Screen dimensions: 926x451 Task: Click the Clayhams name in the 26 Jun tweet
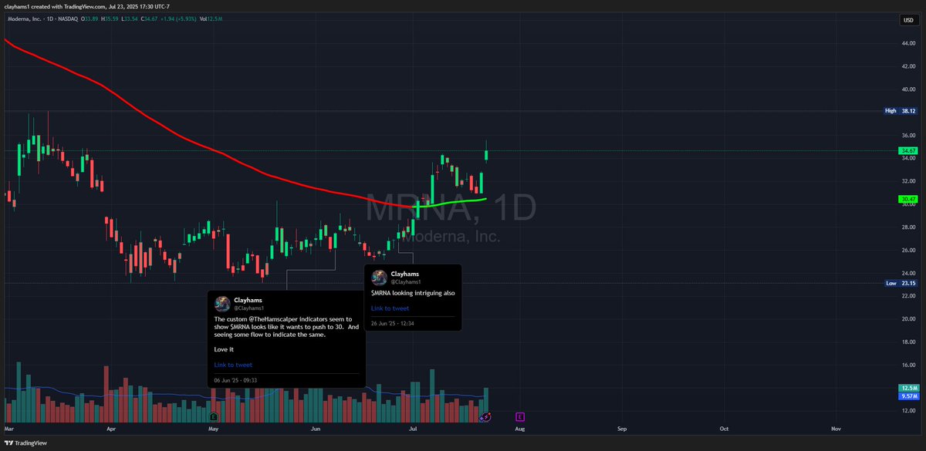[x=406, y=274]
